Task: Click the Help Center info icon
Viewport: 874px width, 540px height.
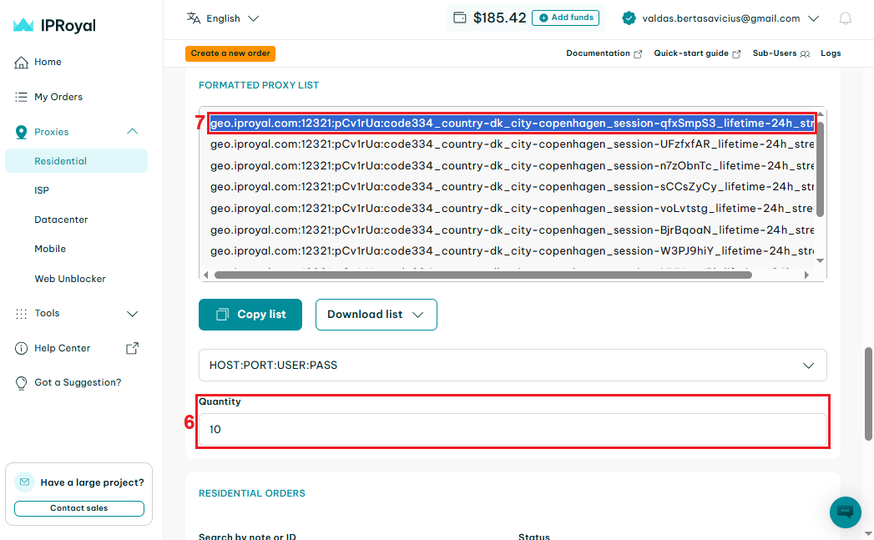Action: tap(21, 348)
